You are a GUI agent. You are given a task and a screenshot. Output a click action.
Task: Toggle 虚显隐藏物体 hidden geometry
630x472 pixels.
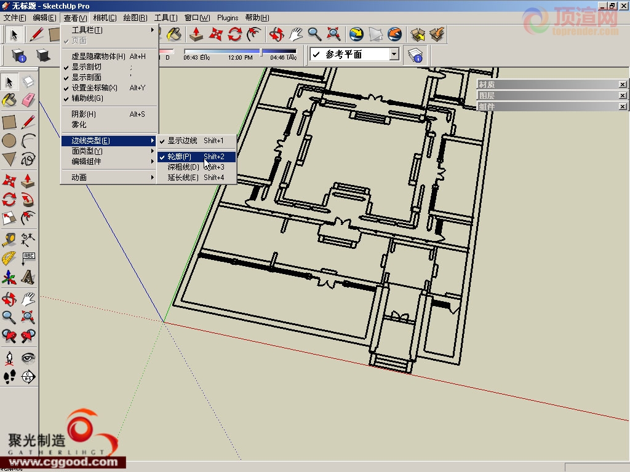[x=110, y=56]
